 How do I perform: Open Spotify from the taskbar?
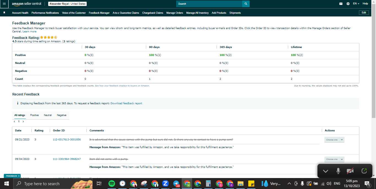[112, 184]
